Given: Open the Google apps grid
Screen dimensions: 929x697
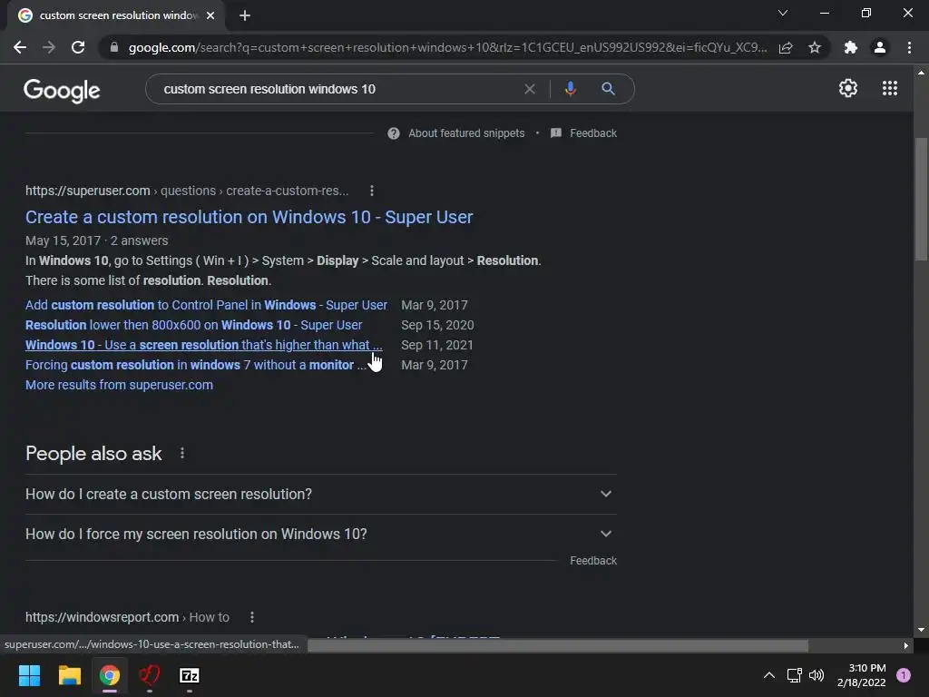Looking at the screenshot, I should point(889,88).
